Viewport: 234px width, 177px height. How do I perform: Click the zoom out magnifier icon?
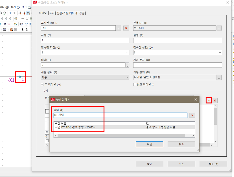pyautogui.click(x=1, y=13)
